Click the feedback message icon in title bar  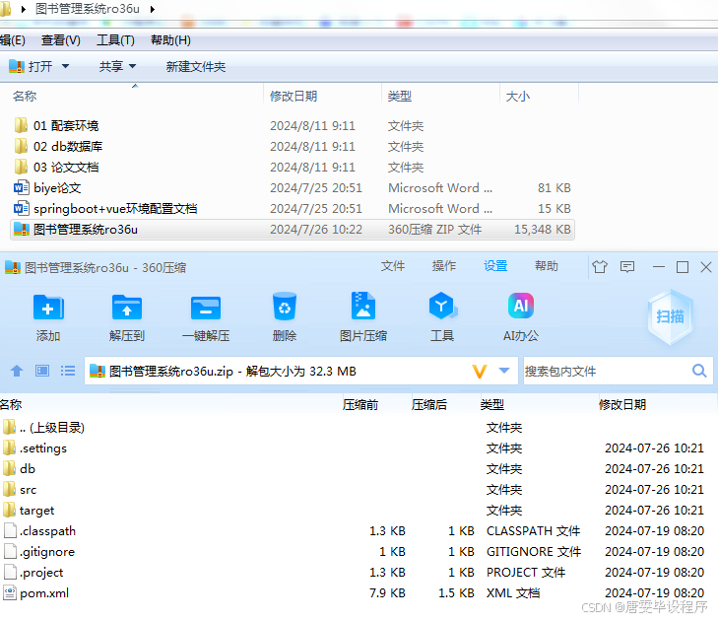pos(627,267)
